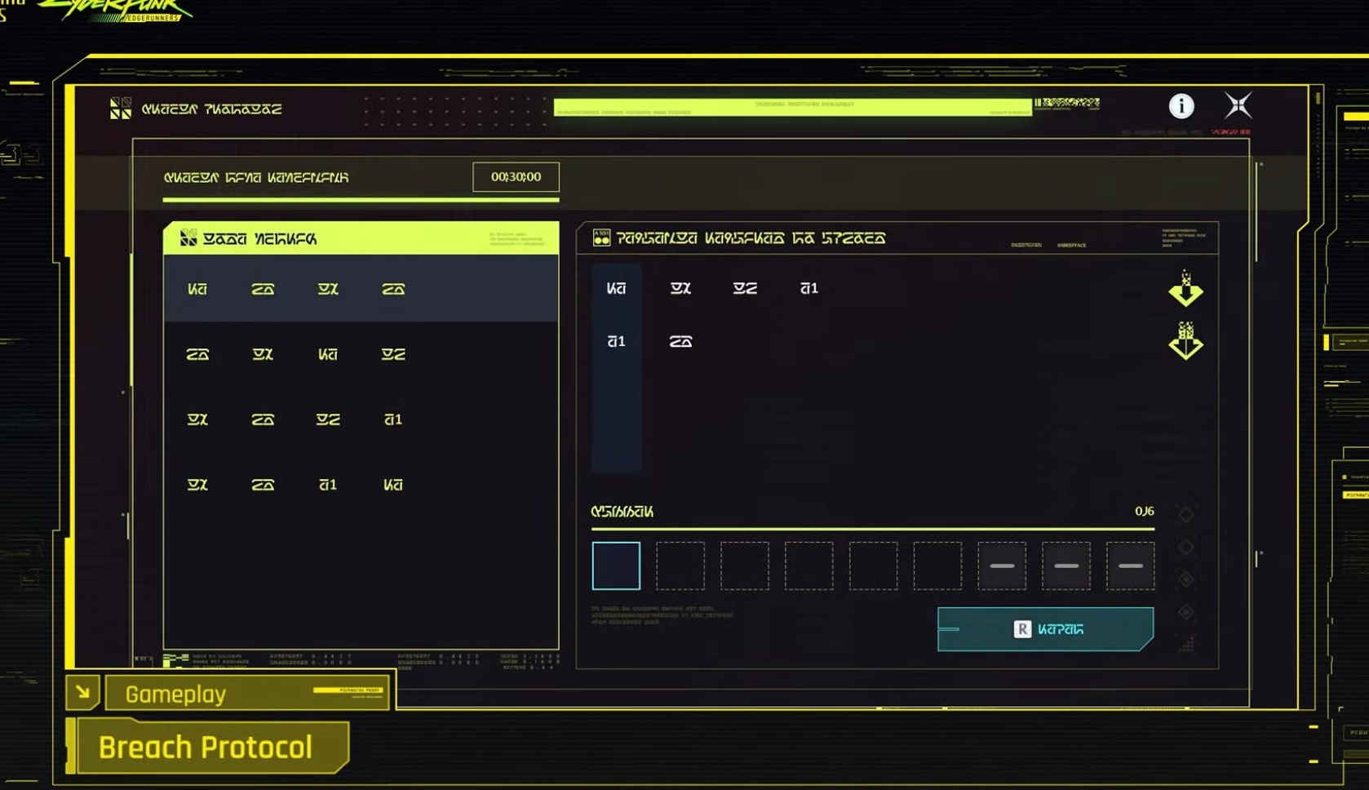
Task: Click the yellow timer bar under the title
Action: [x=361, y=199]
